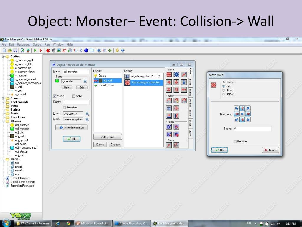Open the Mask picker menu icon
302x227 pixels.
(x=87, y=119)
